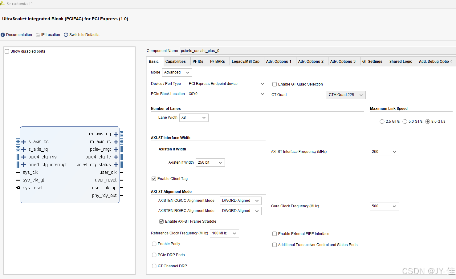
Task: Check GT Channel DRP option
Action: [154, 266]
